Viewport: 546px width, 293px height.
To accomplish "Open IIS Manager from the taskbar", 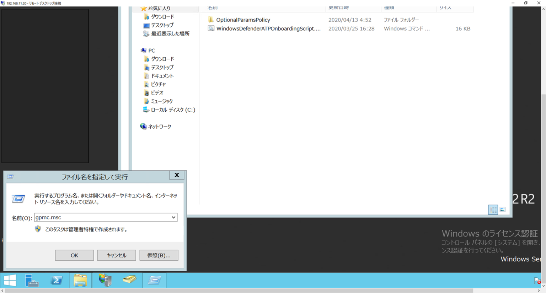I will pos(104,280).
